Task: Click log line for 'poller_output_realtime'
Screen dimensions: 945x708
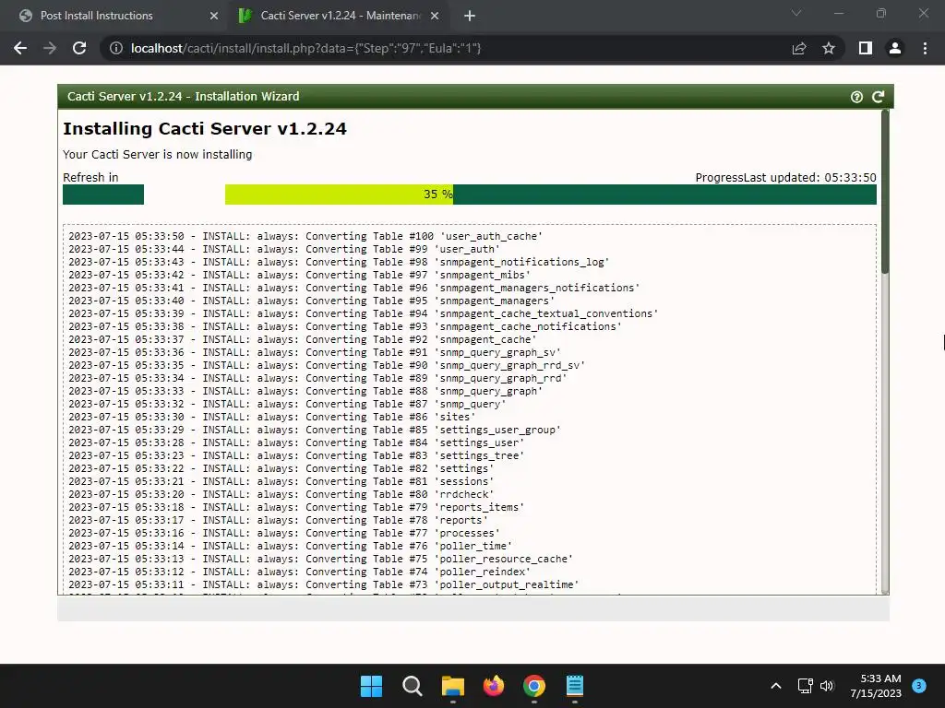Action: coord(324,584)
